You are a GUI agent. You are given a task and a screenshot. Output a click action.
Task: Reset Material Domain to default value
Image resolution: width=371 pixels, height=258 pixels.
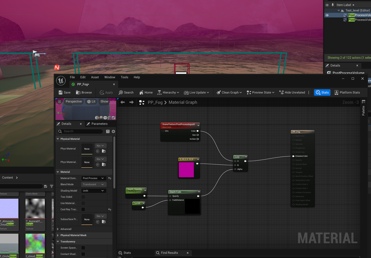[110, 178]
